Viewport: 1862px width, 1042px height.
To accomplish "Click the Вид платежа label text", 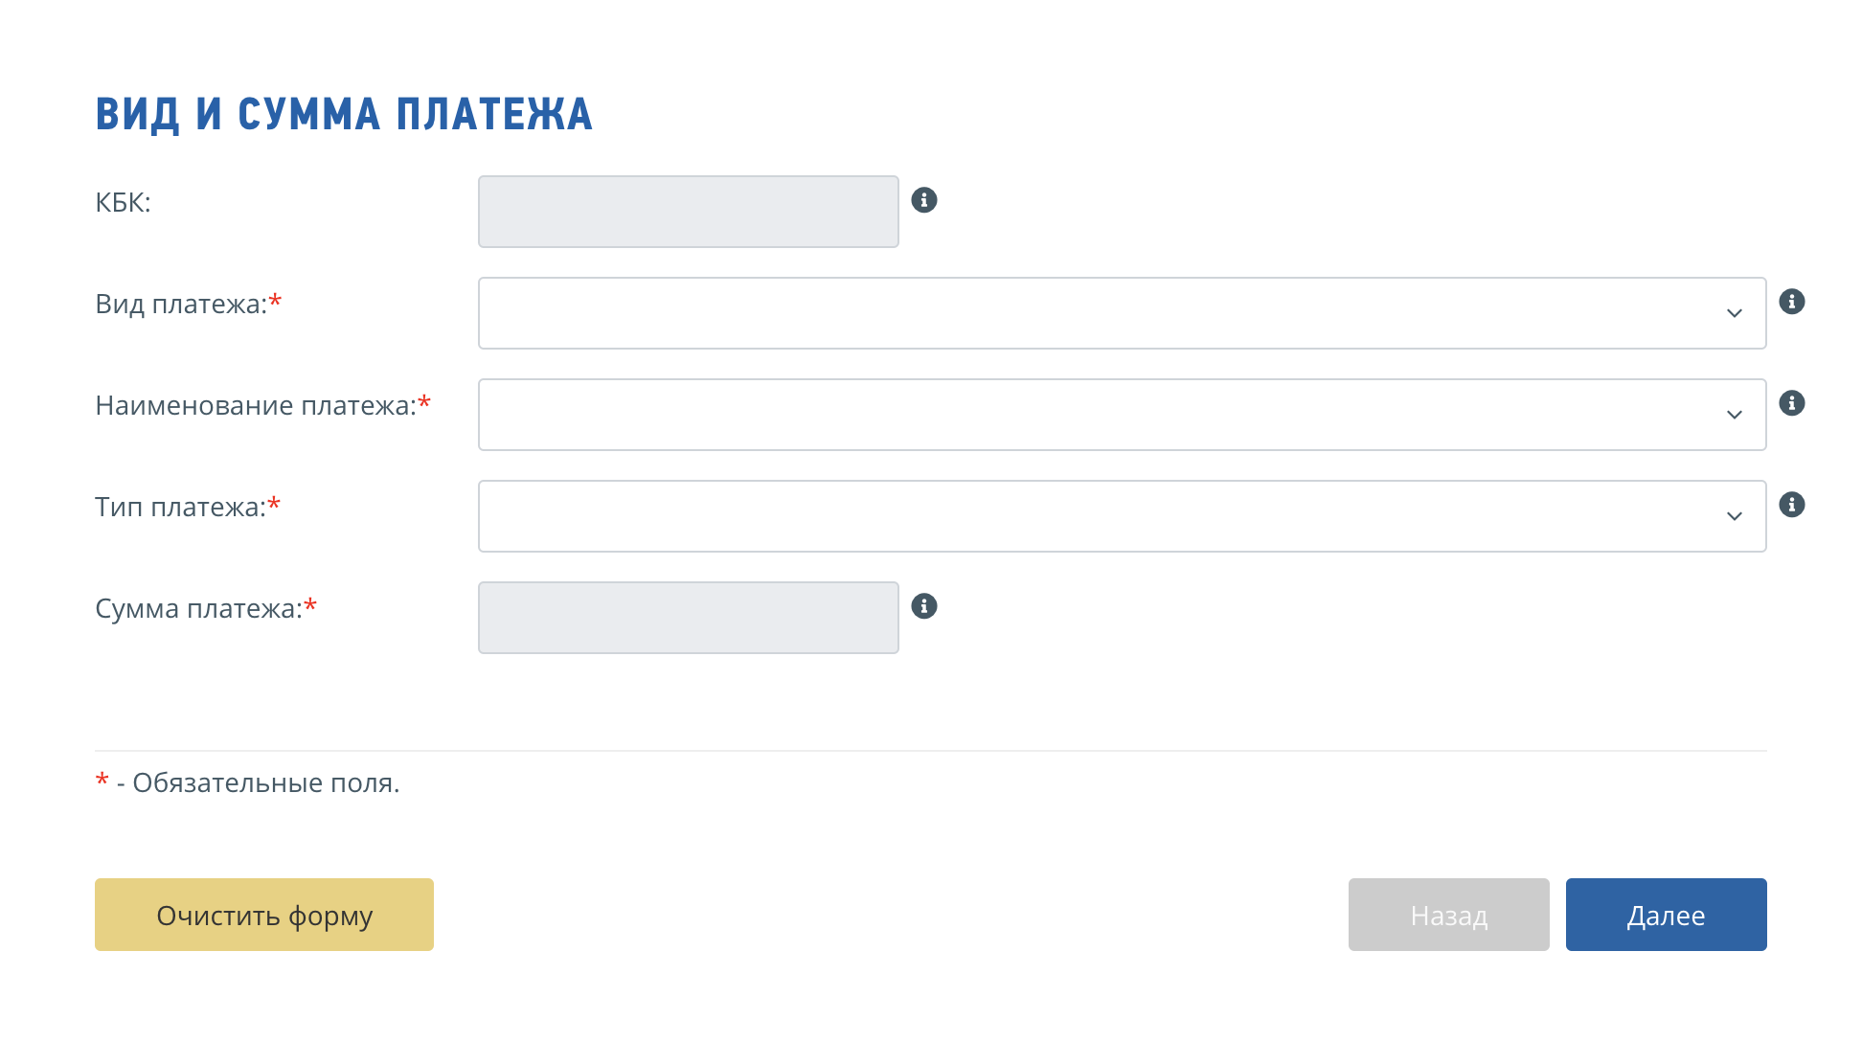I will (x=181, y=305).
